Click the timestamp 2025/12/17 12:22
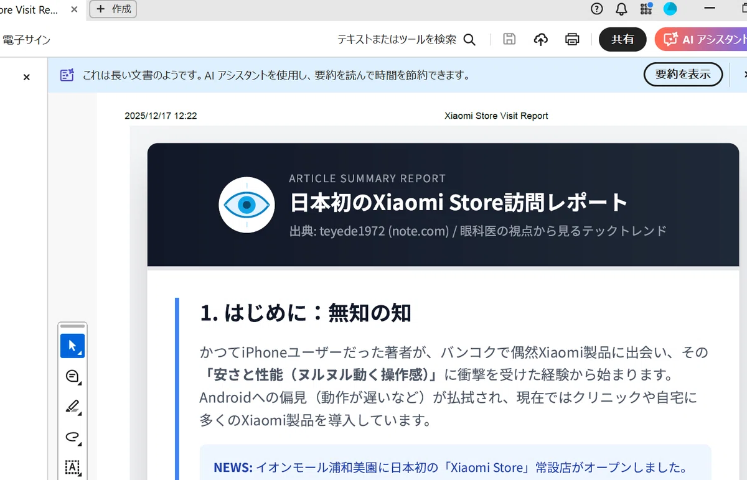This screenshot has height=480, width=747. click(161, 116)
